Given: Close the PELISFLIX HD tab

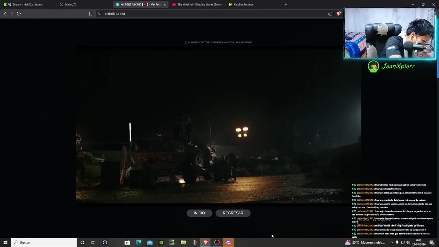Looking at the screenshot, I should pyautogui.click(x=165, y=4).
